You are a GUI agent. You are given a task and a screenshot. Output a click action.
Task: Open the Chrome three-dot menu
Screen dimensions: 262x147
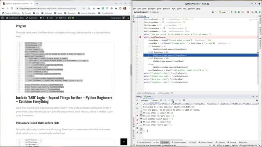click(x=129, y=8)
